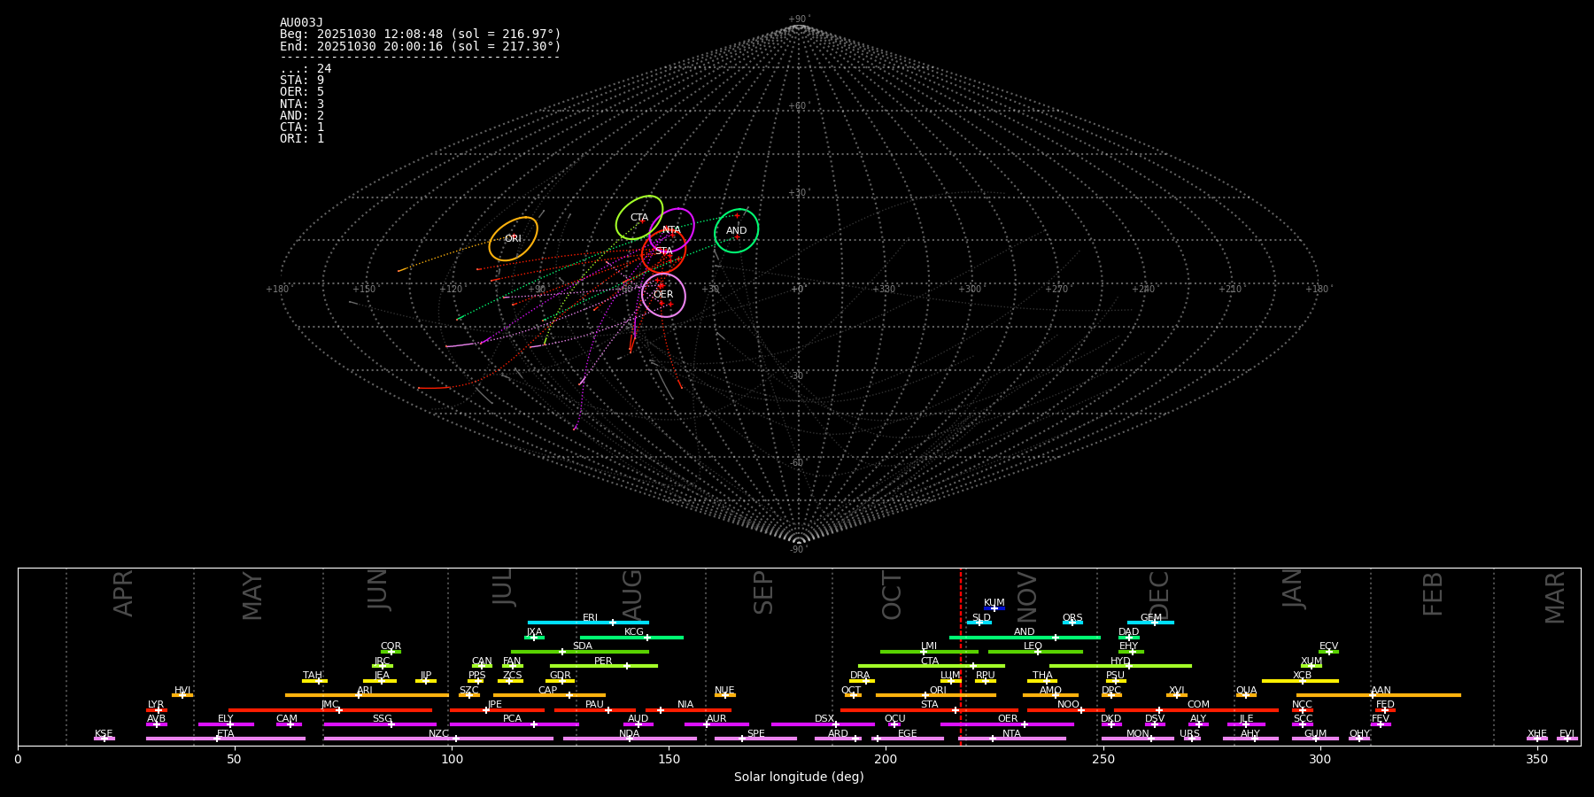The width and height of the screenshot is (1594, 797).
Task: Click the QUA shower label in the timeline
Action: (1246, 690)
